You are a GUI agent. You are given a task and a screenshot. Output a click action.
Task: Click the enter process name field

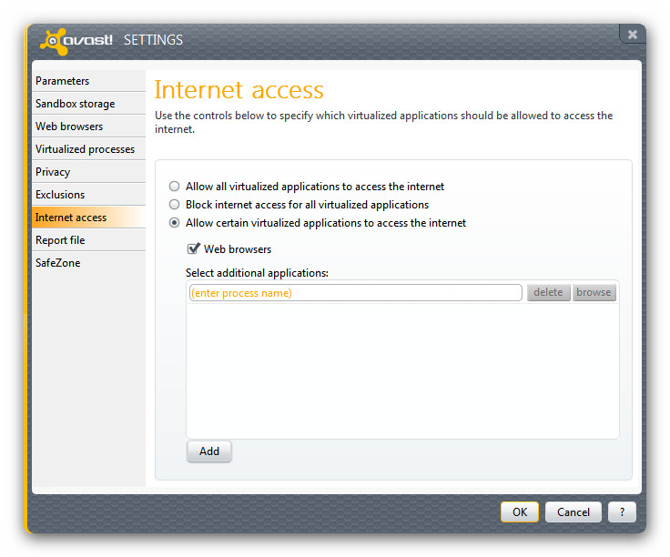(x=355, y=293)
